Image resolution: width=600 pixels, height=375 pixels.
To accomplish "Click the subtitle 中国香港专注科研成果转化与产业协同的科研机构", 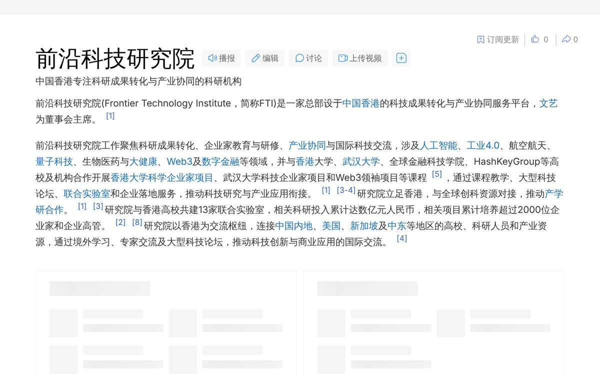I will pos(138,81).
